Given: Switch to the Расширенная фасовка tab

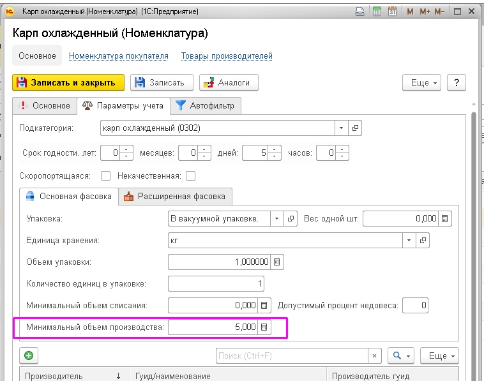Looking at the screenshot, I should point(175,197).
